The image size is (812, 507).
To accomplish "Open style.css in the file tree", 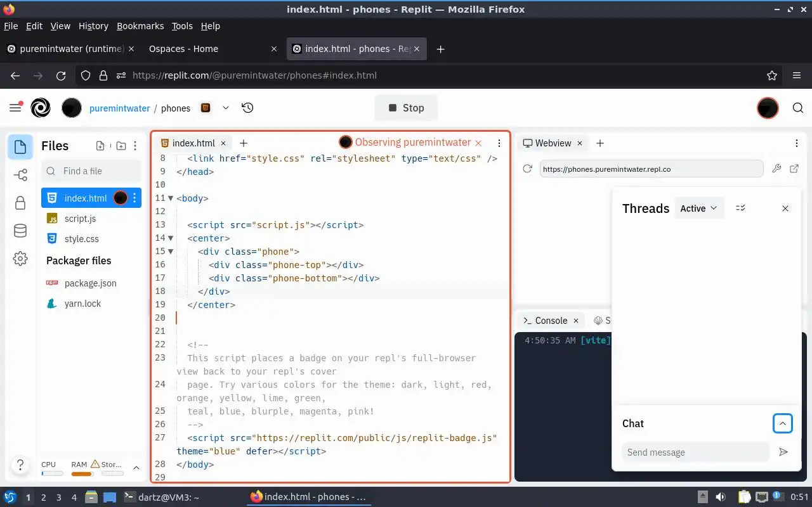I will pos(91,239).
